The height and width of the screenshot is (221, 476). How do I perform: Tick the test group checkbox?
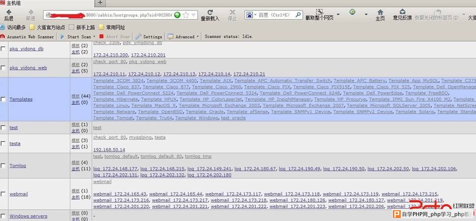[3, 128]
